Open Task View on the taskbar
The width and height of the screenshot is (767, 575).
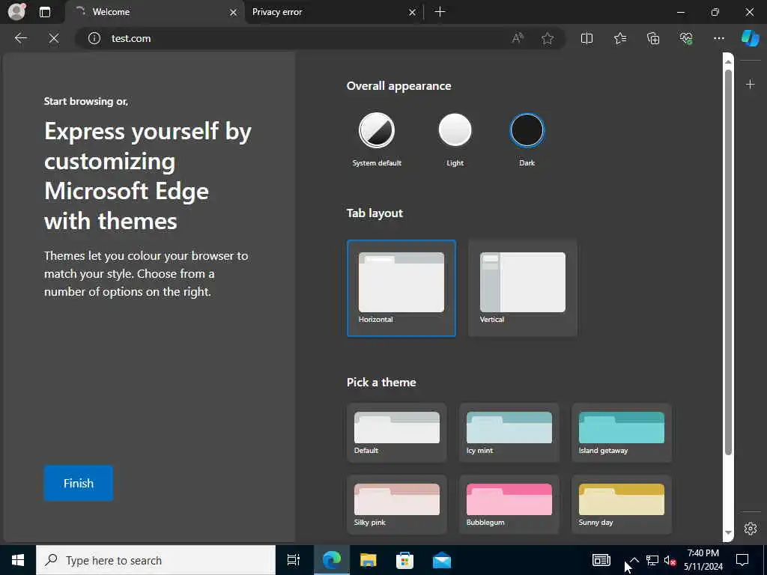pyautogui.click(x=294, y=560)
